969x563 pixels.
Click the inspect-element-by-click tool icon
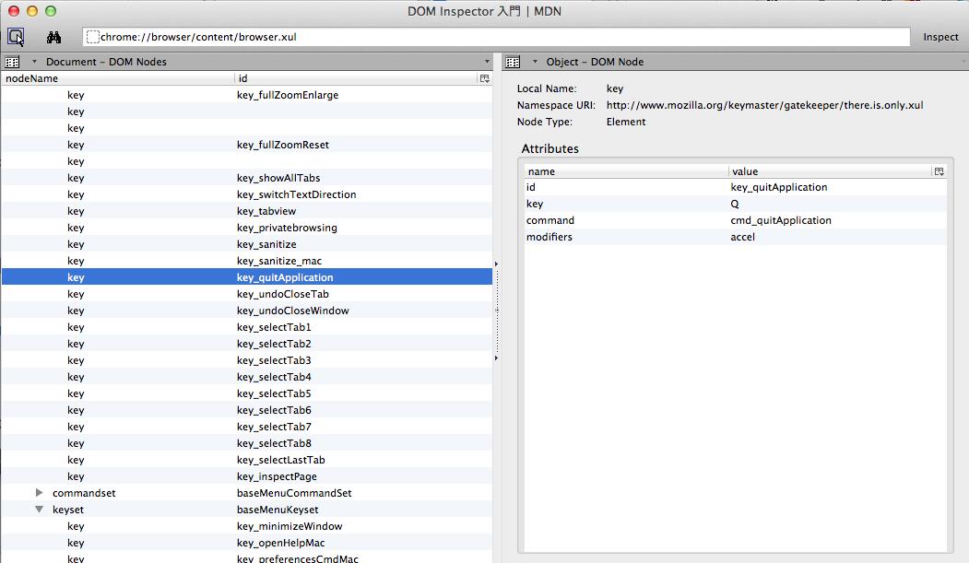[16, 37]
